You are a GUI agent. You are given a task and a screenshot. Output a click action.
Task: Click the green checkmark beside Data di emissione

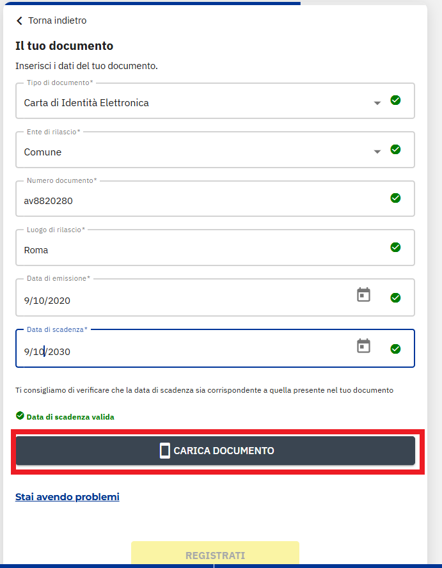395,296
